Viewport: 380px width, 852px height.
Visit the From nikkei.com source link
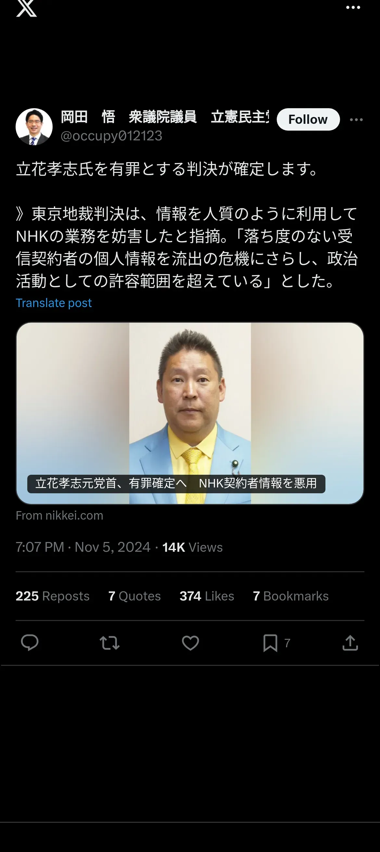[x=59, y=516]
